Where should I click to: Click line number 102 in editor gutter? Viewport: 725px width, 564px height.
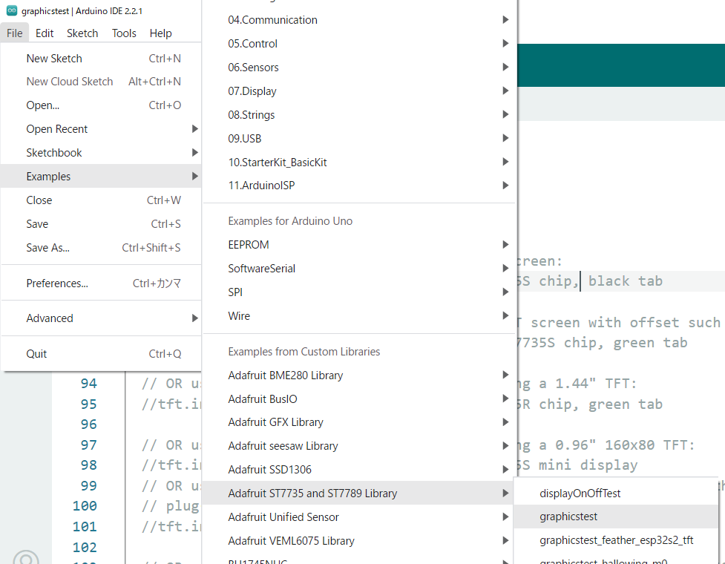(85, 547)
